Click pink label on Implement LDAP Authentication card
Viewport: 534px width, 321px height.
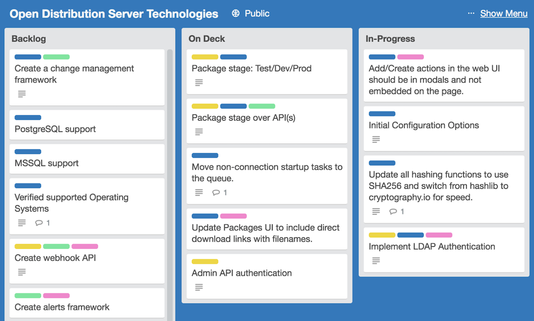439,235
